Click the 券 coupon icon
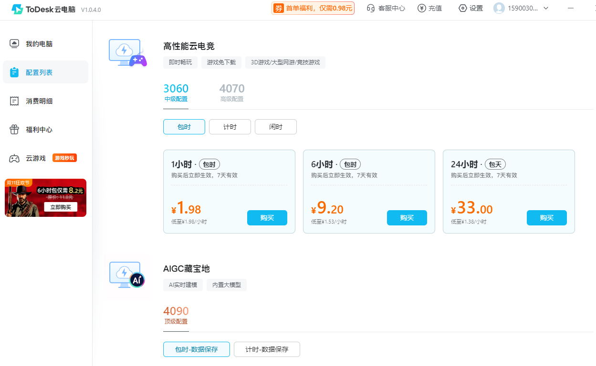The image size is (596, 366). pyautogui.click(x=278, y=8)
